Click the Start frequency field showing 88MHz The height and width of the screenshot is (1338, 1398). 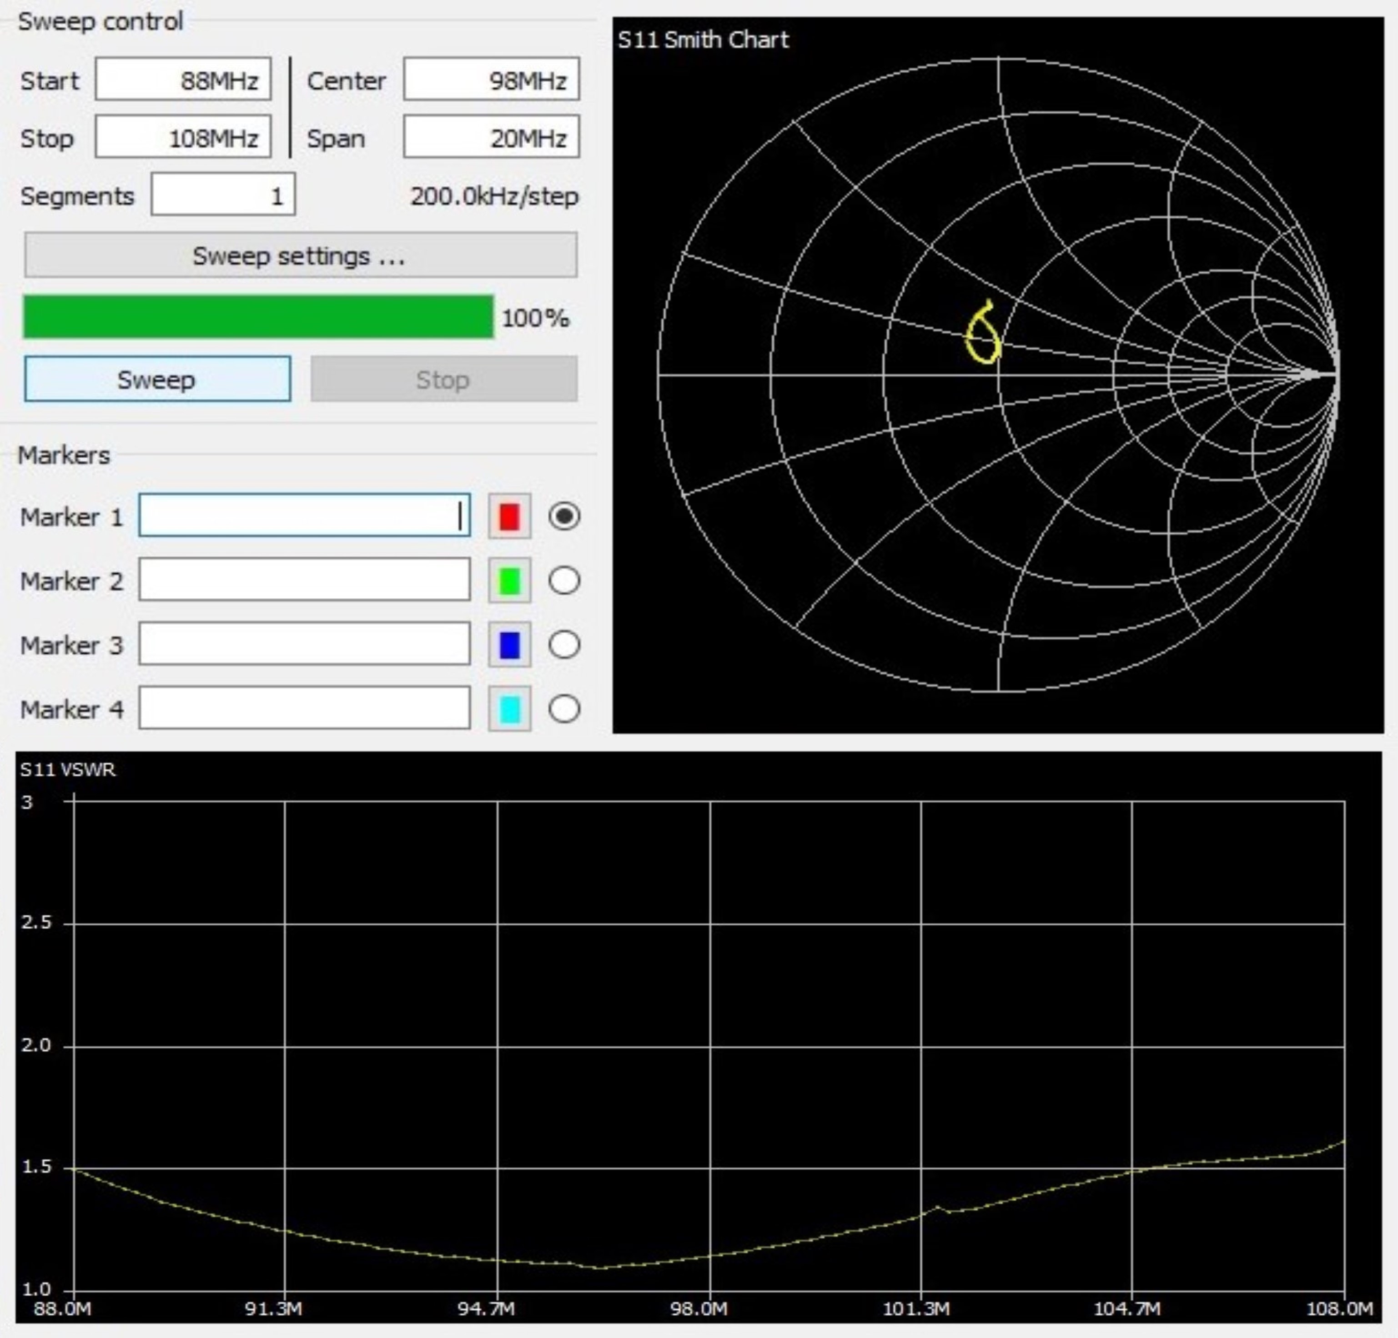tap(183, 79)
